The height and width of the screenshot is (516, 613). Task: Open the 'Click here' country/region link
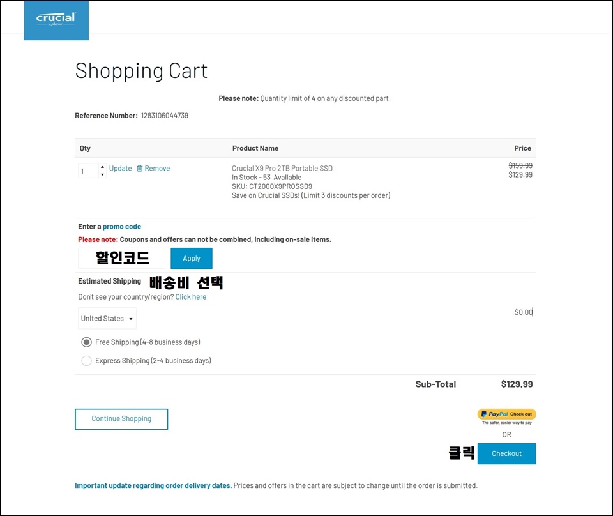coord(191,297)
